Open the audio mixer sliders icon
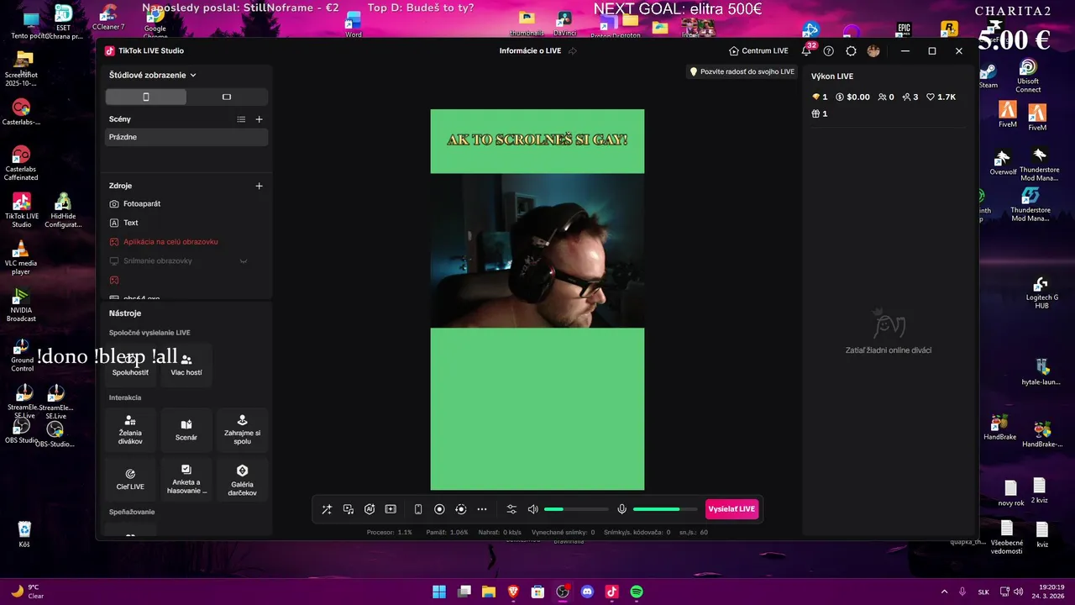1075x605 pixels. (511, 509)
